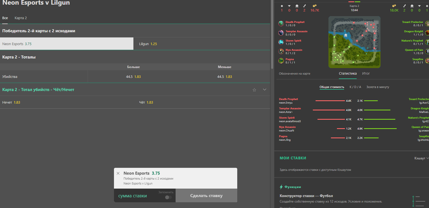Click player name neon.Enryu
The image size is (429, 208).
click(286, 103)
